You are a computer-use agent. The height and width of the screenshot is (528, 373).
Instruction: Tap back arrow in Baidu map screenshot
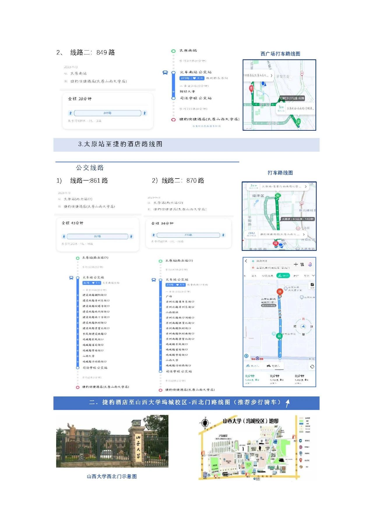246,261
